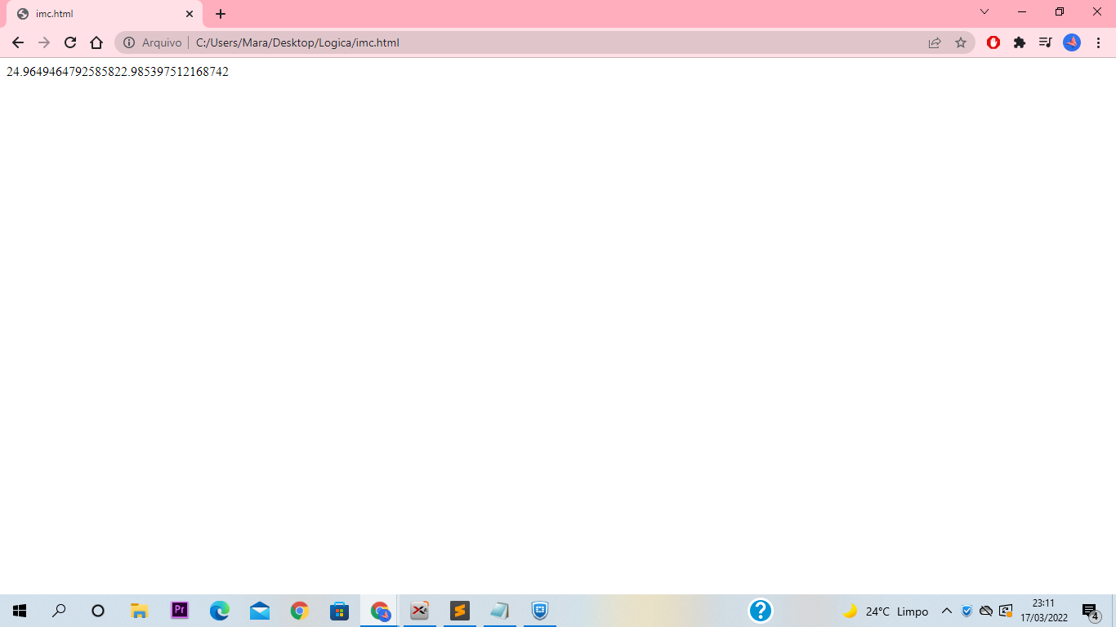Screen dimensions: 1116x627
Task: Share this page using share icon
Action: coord(935,42)
